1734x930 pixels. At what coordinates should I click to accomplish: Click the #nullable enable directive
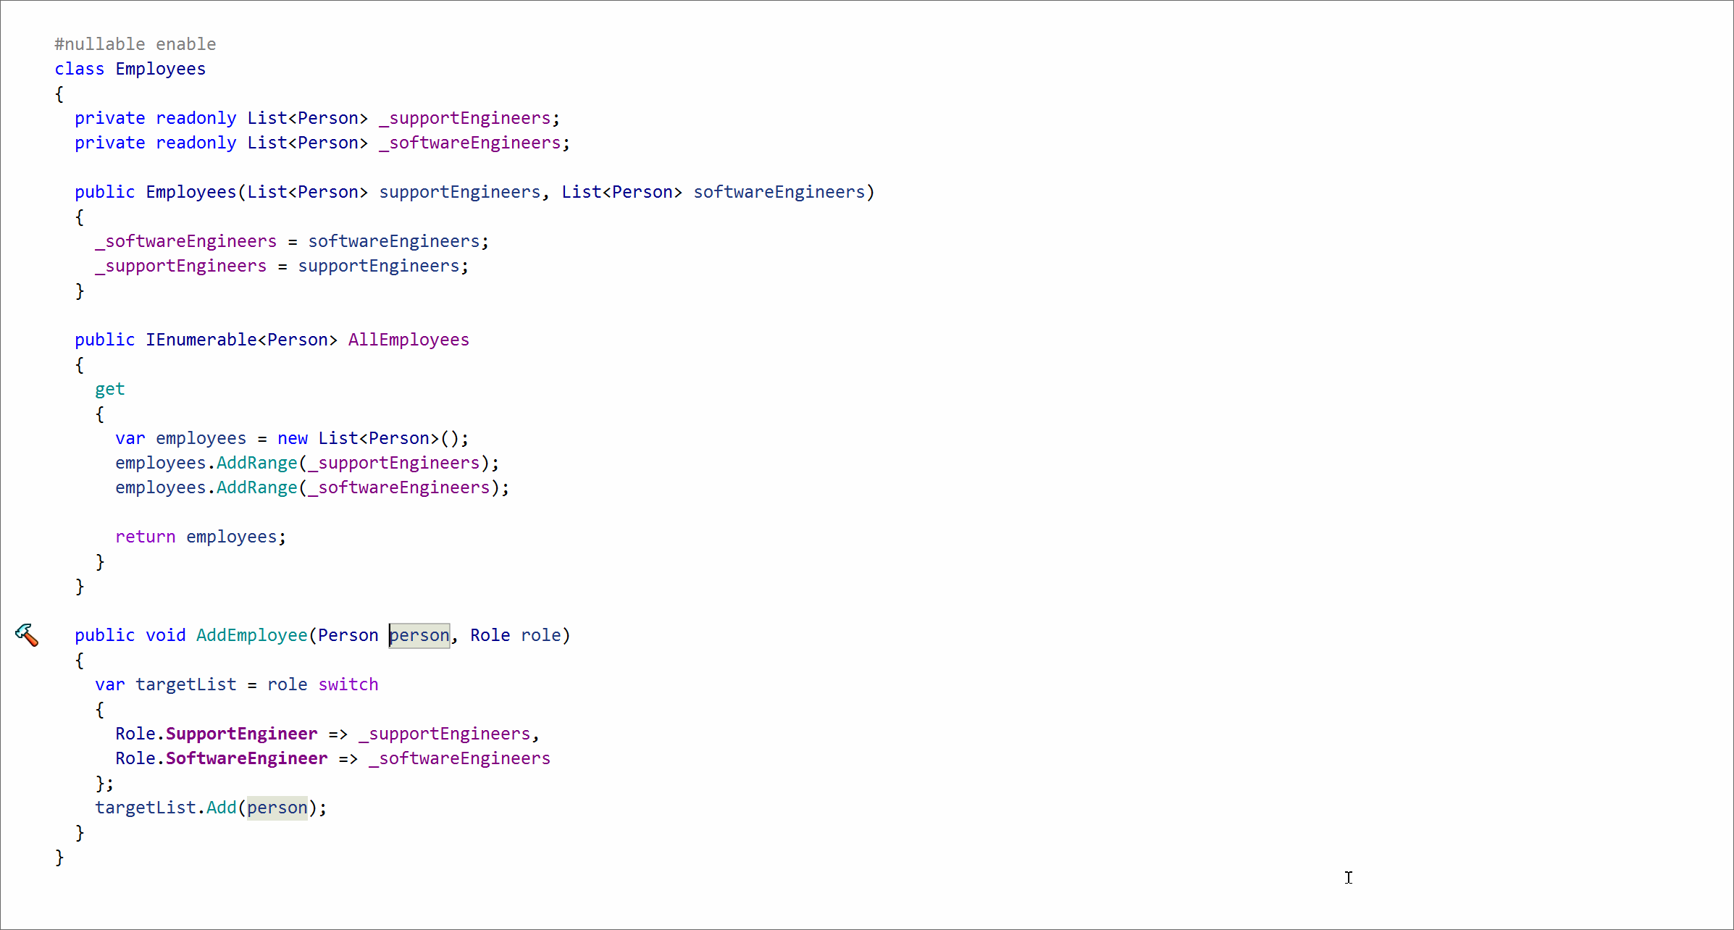(135, 44)
